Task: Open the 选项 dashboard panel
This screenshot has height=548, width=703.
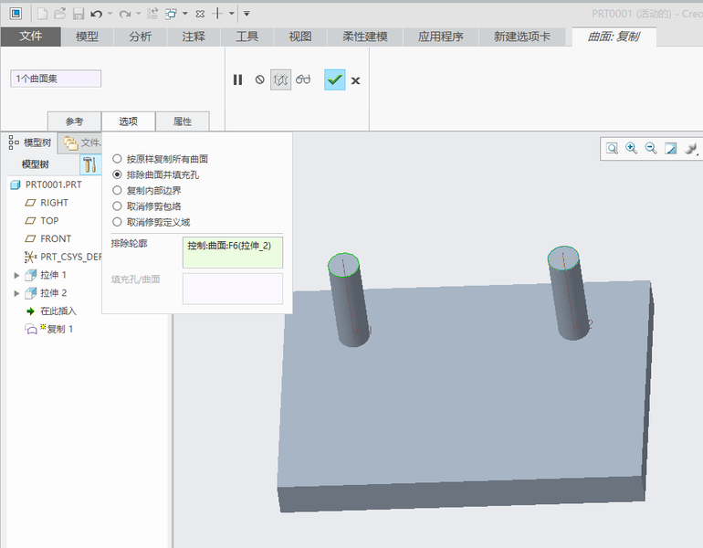Action: [128, 121]
